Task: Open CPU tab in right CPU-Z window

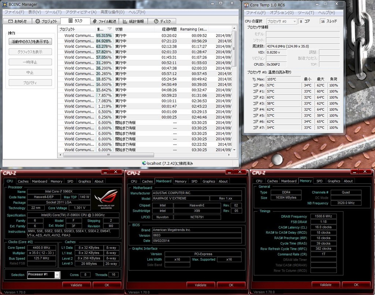Action: pyautogui.click(x=259, y=181)
